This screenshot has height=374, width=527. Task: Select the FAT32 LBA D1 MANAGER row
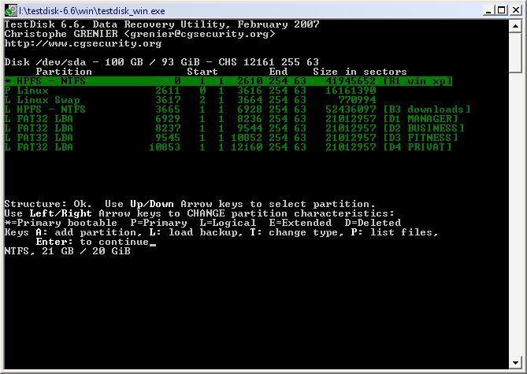tap(232, 119)
